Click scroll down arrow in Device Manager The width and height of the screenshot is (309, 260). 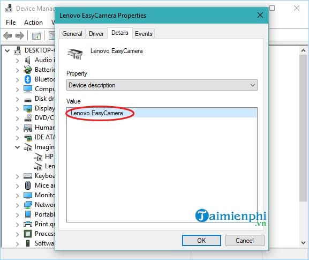tap(303, 242)
